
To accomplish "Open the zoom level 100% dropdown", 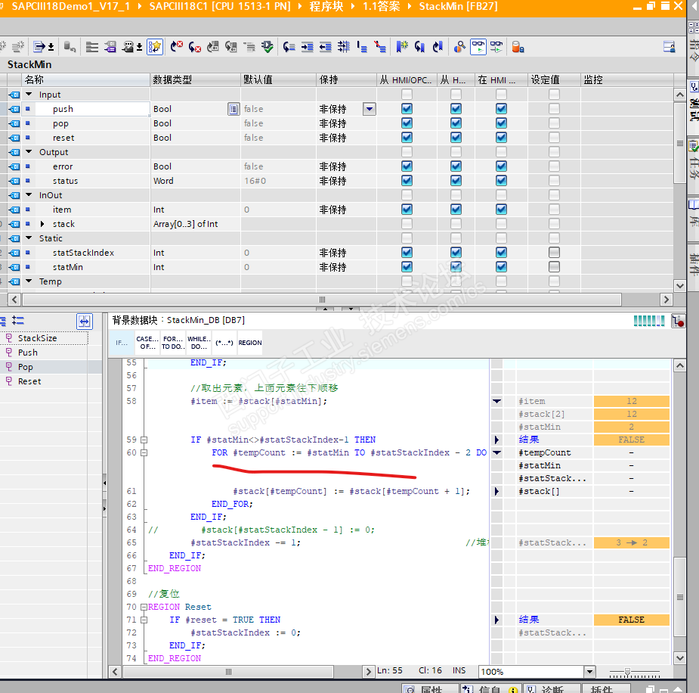I will point(589,672).
